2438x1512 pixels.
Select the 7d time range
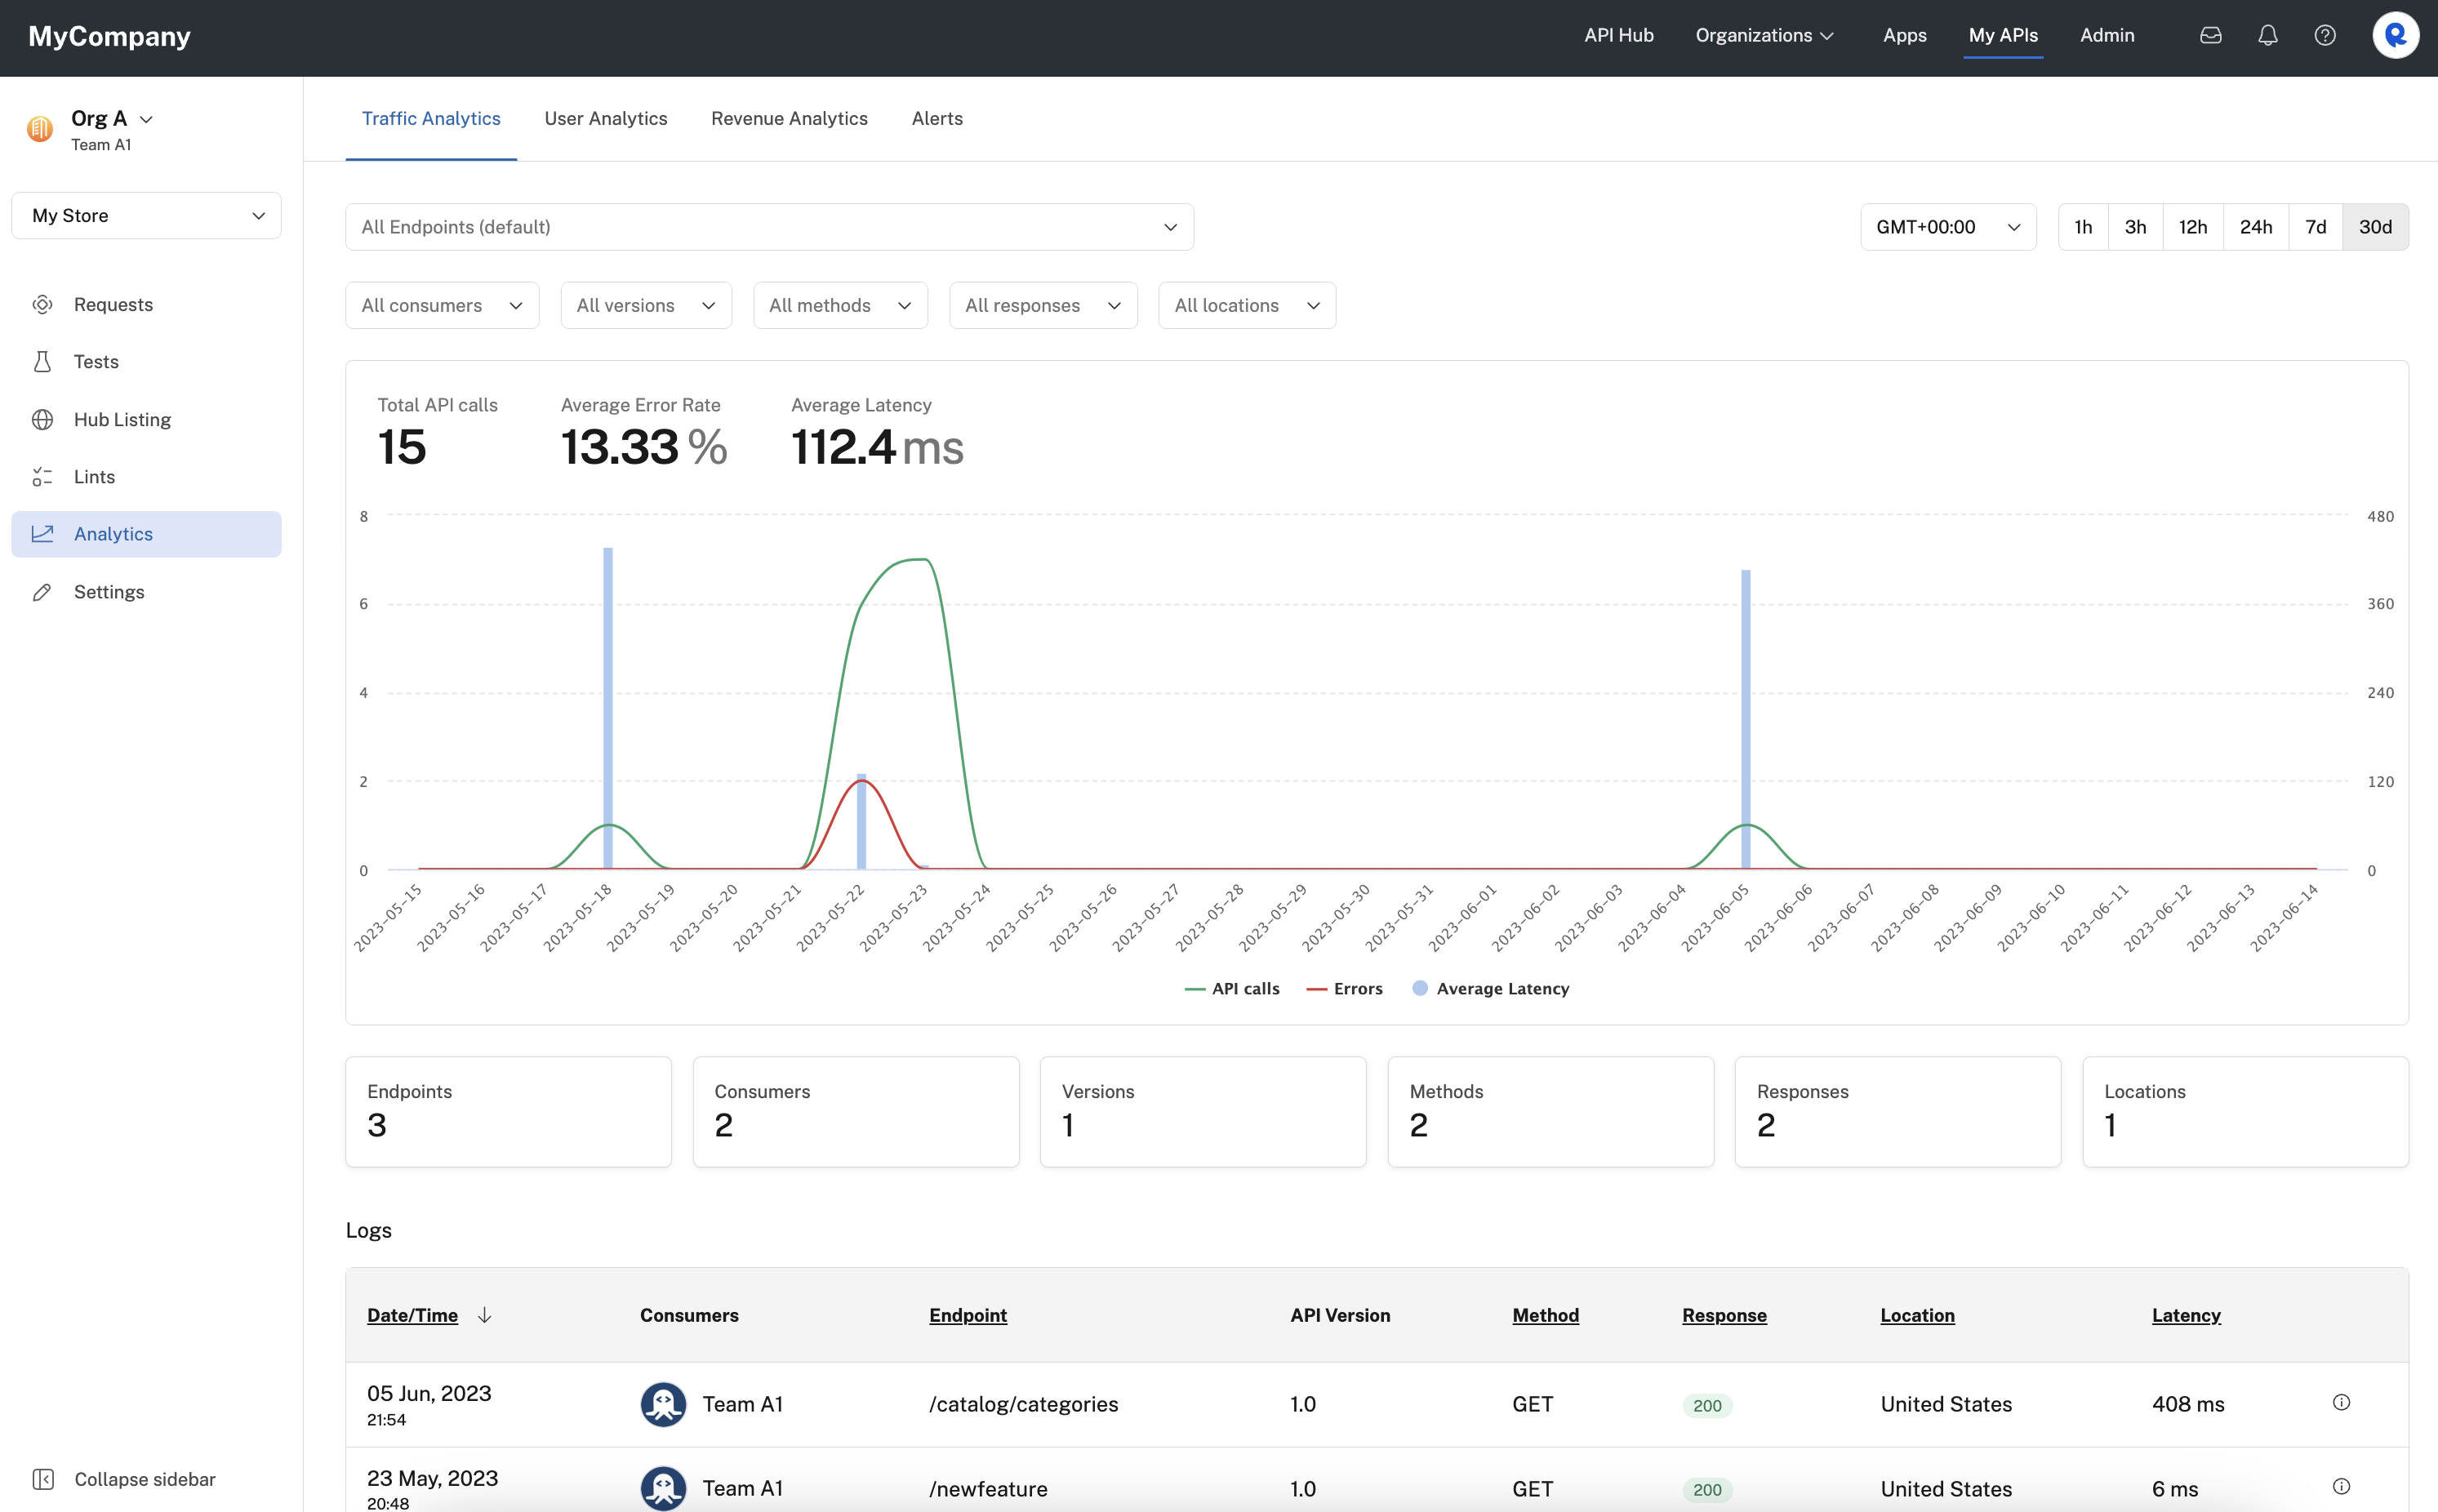point(2315,227)
